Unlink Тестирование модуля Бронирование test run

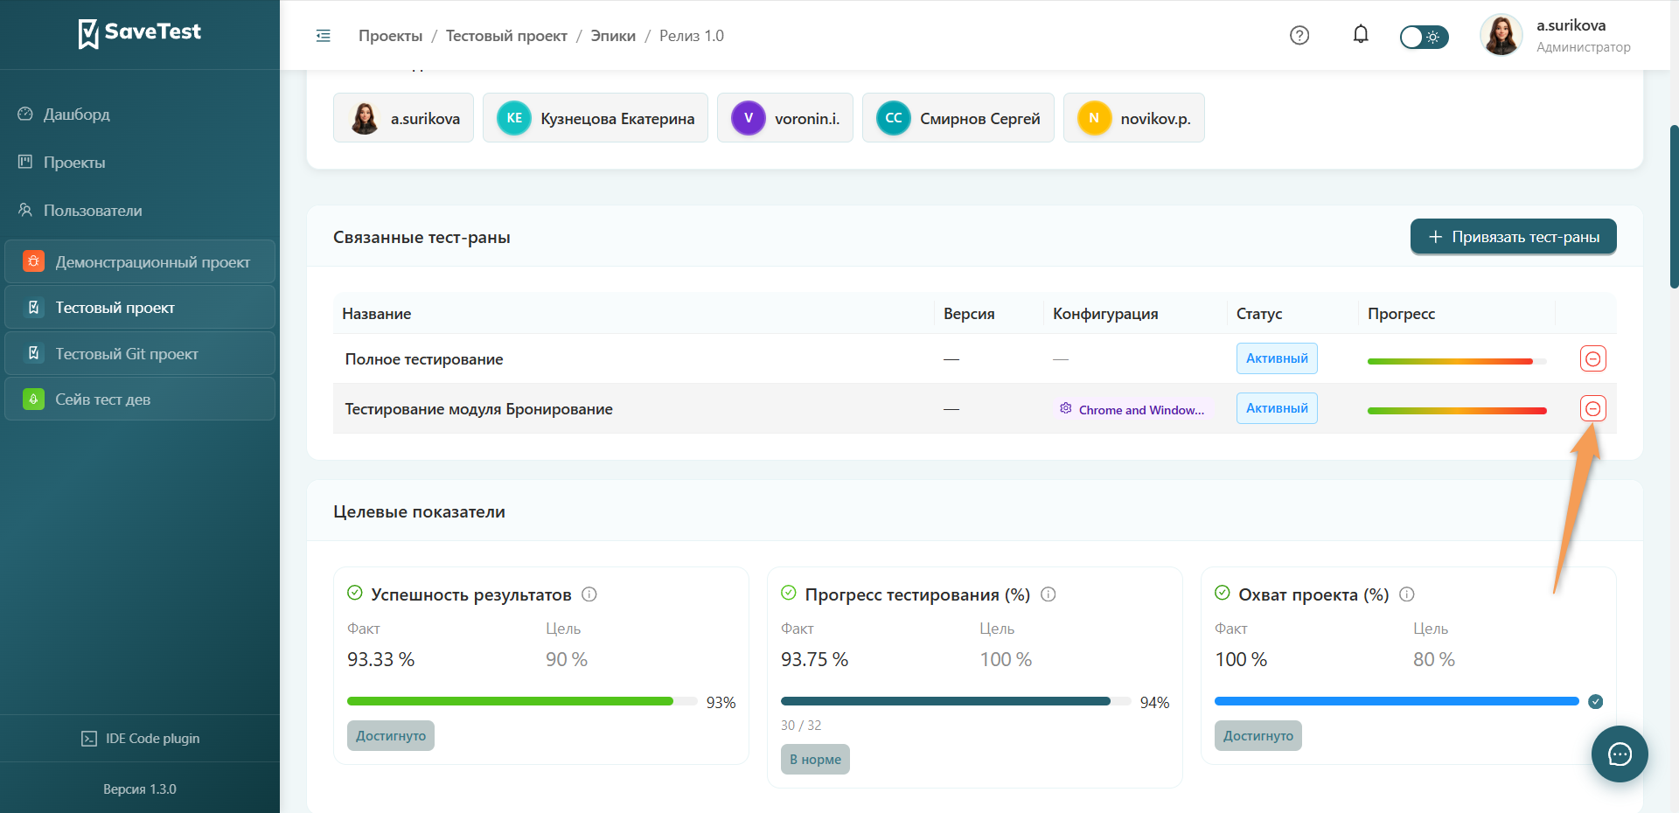pyautogui.click(x=1593, y=408)
